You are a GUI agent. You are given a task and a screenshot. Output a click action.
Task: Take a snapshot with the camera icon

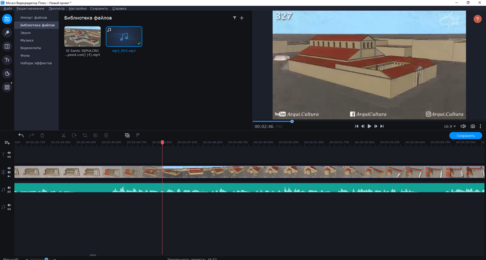click(x=473, y=126)
